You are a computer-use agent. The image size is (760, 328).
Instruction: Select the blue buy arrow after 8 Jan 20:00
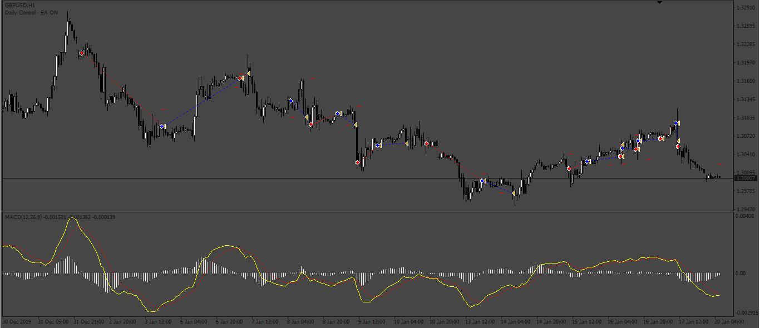337,114
